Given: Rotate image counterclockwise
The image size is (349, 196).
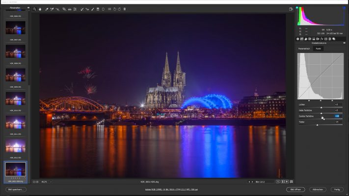Looking at the screenshot, I should click(x=114, y=9).
